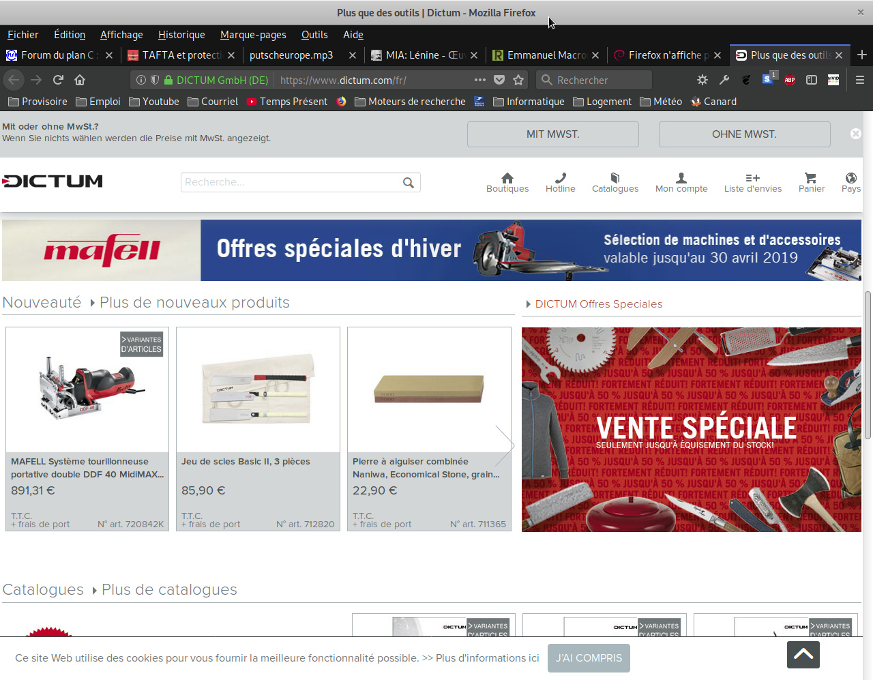Reload the page with the refresh icon

coord(58,80)
